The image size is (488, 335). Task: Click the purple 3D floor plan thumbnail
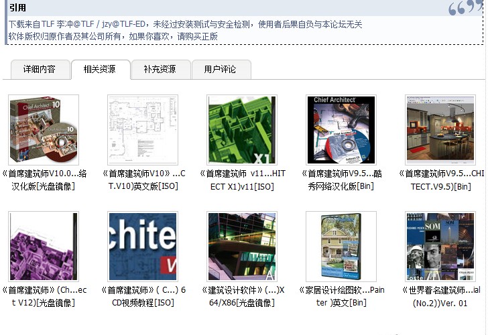click(x=44, y=247)
